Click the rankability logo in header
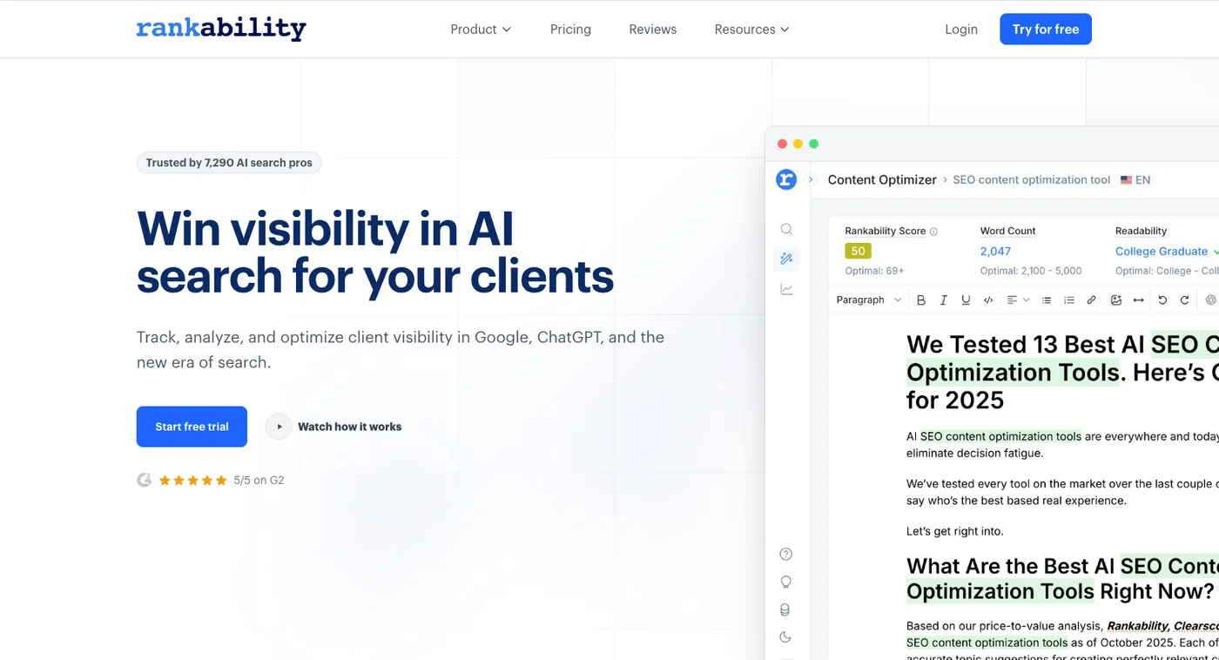 (221, 29)
